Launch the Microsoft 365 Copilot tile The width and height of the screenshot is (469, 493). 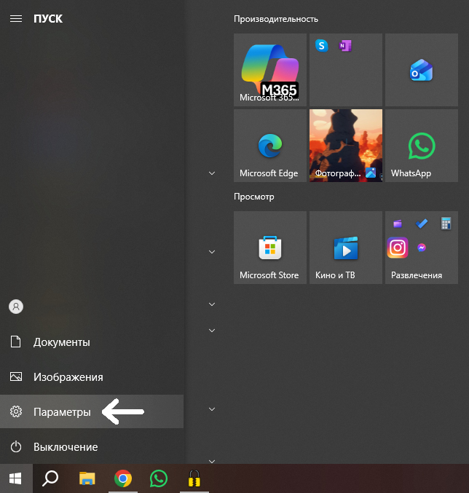pyautogui.click(x=270, y=70)
